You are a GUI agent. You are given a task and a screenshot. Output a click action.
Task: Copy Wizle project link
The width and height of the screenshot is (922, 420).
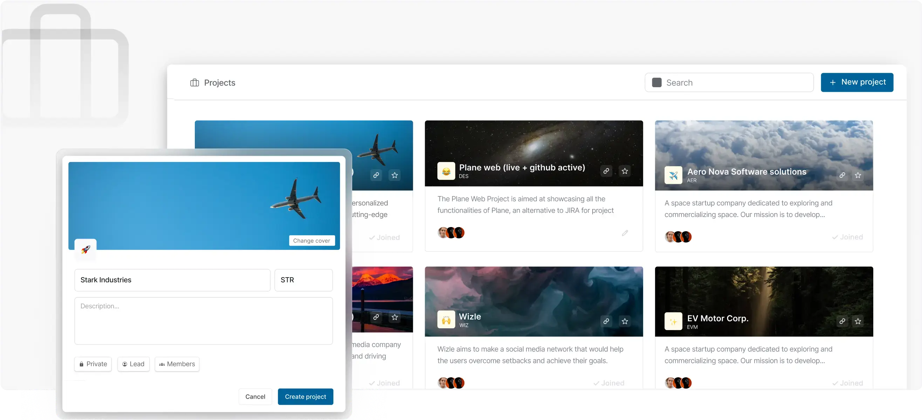coord(606,321)
